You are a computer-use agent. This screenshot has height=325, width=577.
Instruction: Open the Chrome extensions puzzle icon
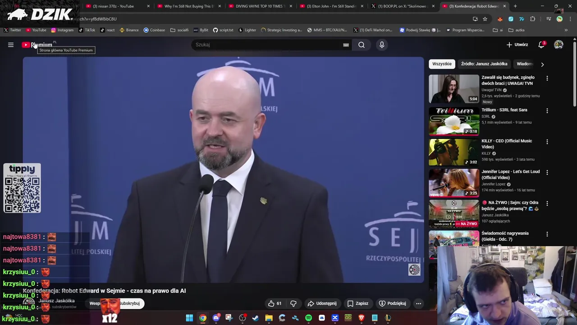(533, 19)
